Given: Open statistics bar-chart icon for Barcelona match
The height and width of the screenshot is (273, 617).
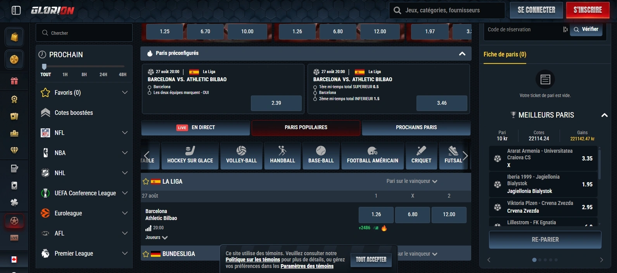Looking at the screenshot, I should click(148, 228).
